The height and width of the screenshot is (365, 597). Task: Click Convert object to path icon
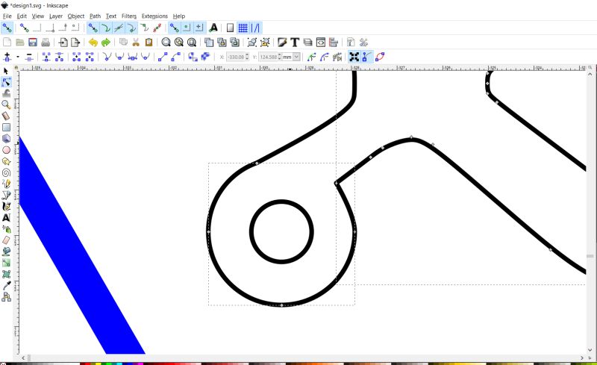click(x=193, y=57)
